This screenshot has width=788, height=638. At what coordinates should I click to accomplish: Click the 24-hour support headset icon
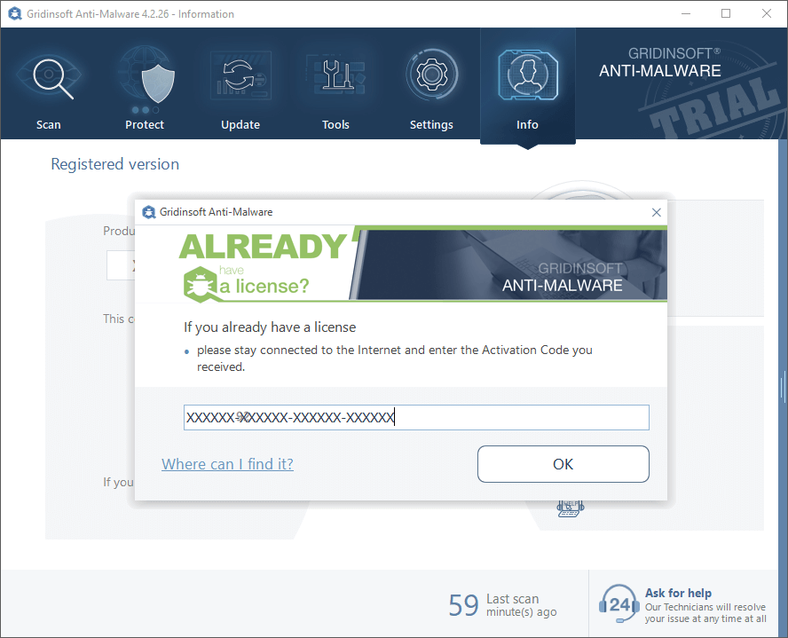tap(619, 604)
